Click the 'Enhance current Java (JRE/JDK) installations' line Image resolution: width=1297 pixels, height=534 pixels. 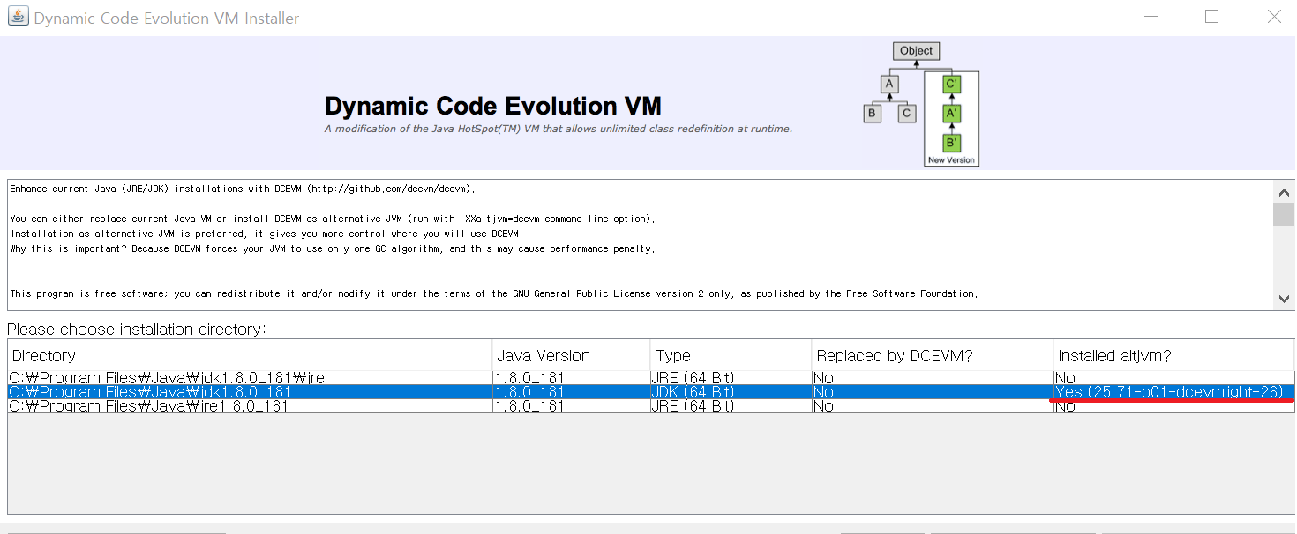(244, 189)
